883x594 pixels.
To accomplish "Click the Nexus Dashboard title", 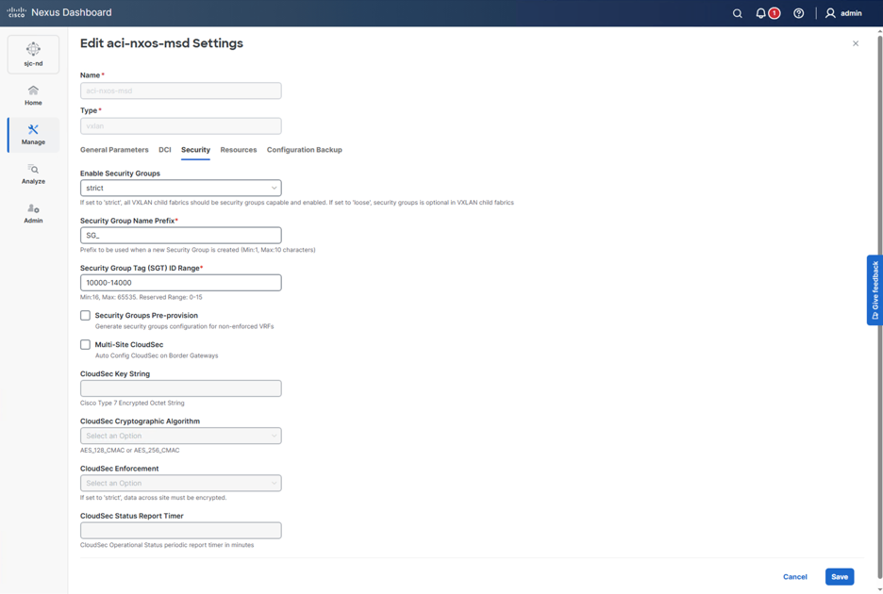I will point(72,12).
